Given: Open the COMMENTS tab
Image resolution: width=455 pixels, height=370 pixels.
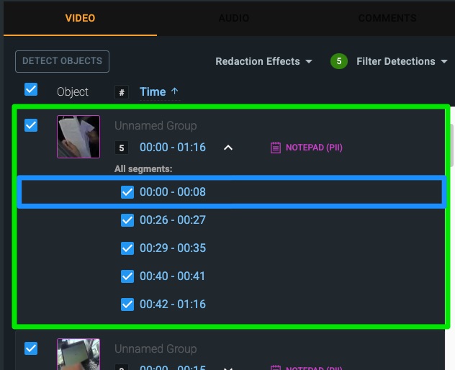Looking at the screenshot, I should point(387,18).
